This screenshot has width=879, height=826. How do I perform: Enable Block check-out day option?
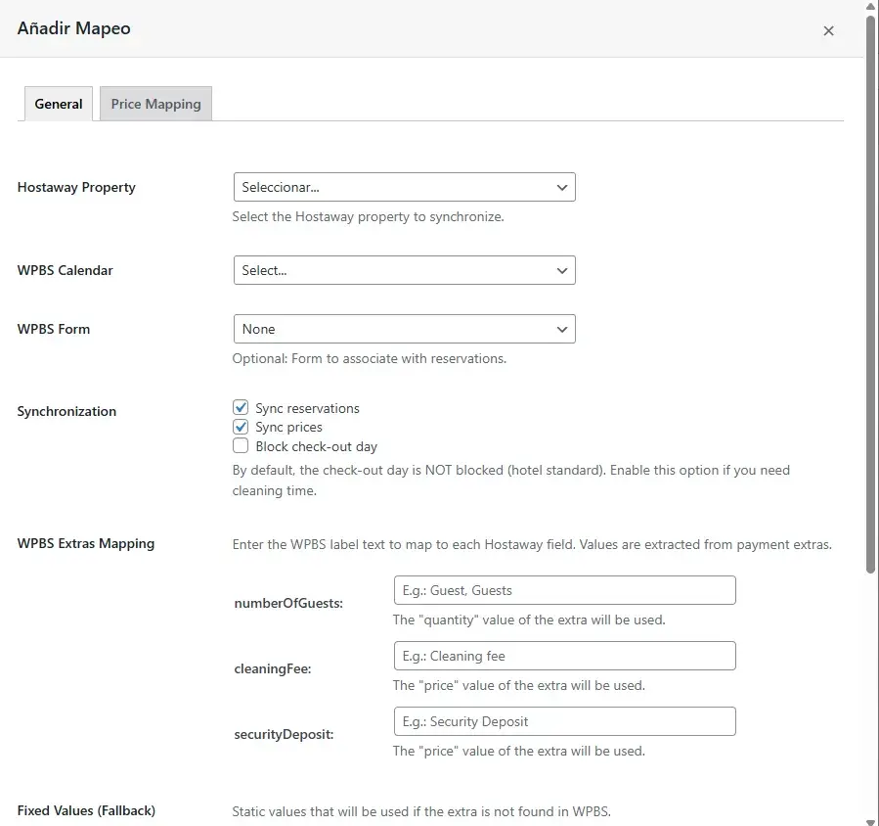click(241, 446)
